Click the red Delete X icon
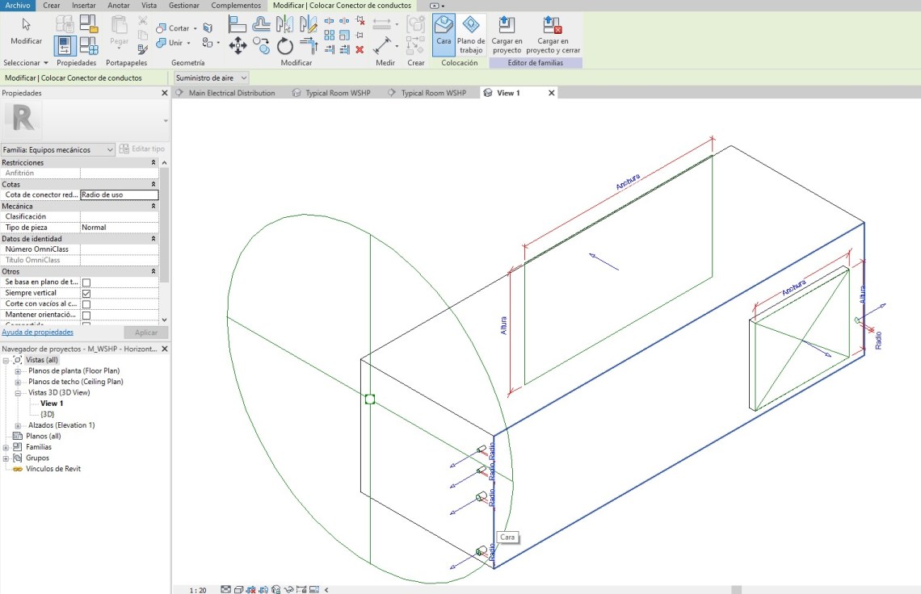Image resolution: width=921 pixels, height=594 pixels. coord(360,49)
